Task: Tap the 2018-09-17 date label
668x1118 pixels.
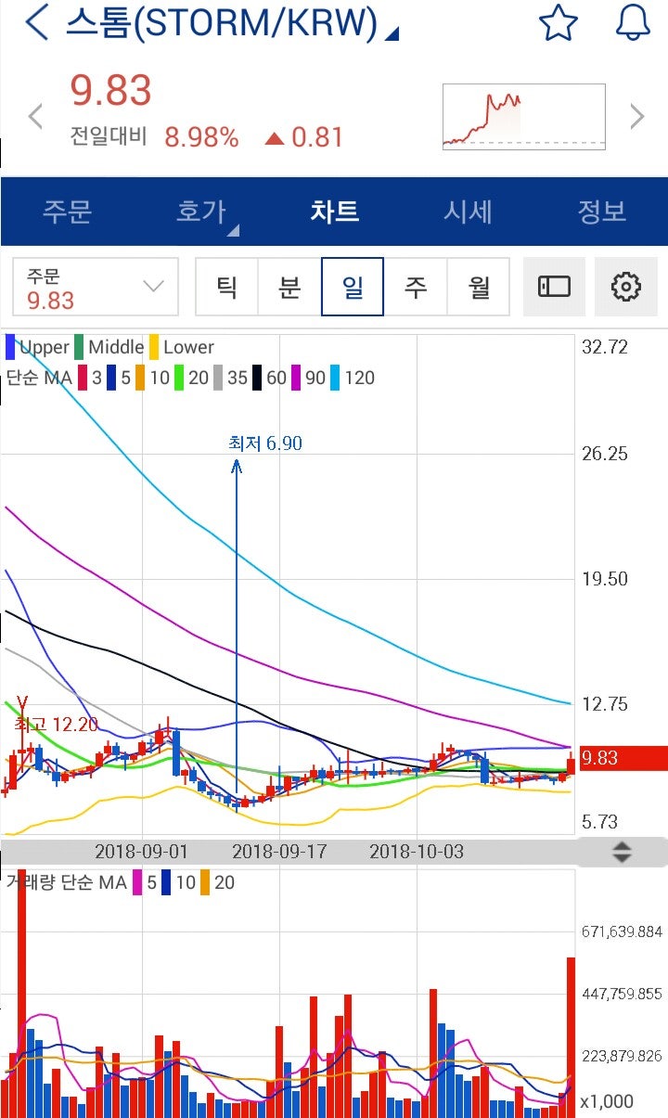Action: (x=279, y=851)
